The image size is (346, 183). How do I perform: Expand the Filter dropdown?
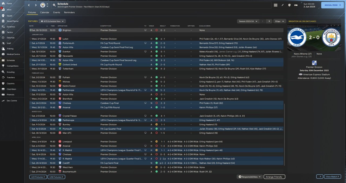tap(280, 21)
